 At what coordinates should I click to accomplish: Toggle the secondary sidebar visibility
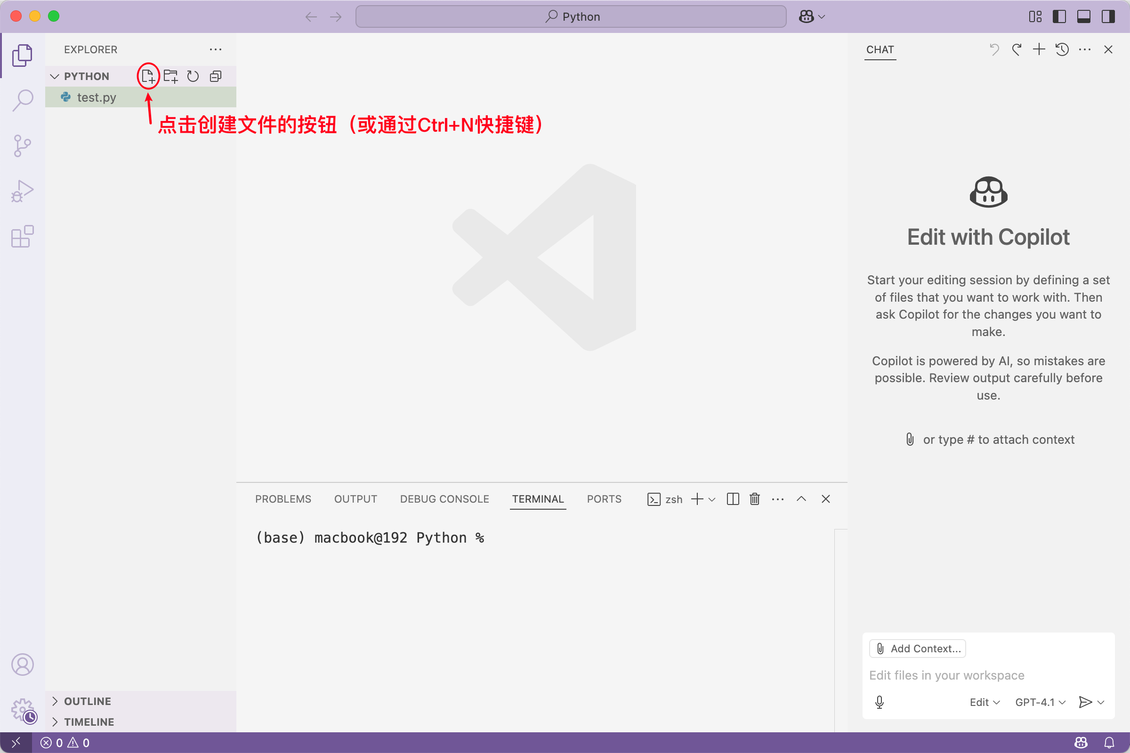pyautogui.click(x=1107, y=16)
